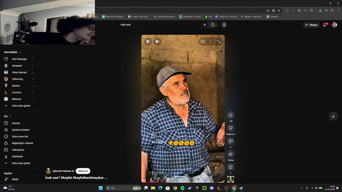This screenshot has width=342, height=192.
Task: Open weather widget showing 7°C
Action: pyautogui.click(x=9, y=188)
